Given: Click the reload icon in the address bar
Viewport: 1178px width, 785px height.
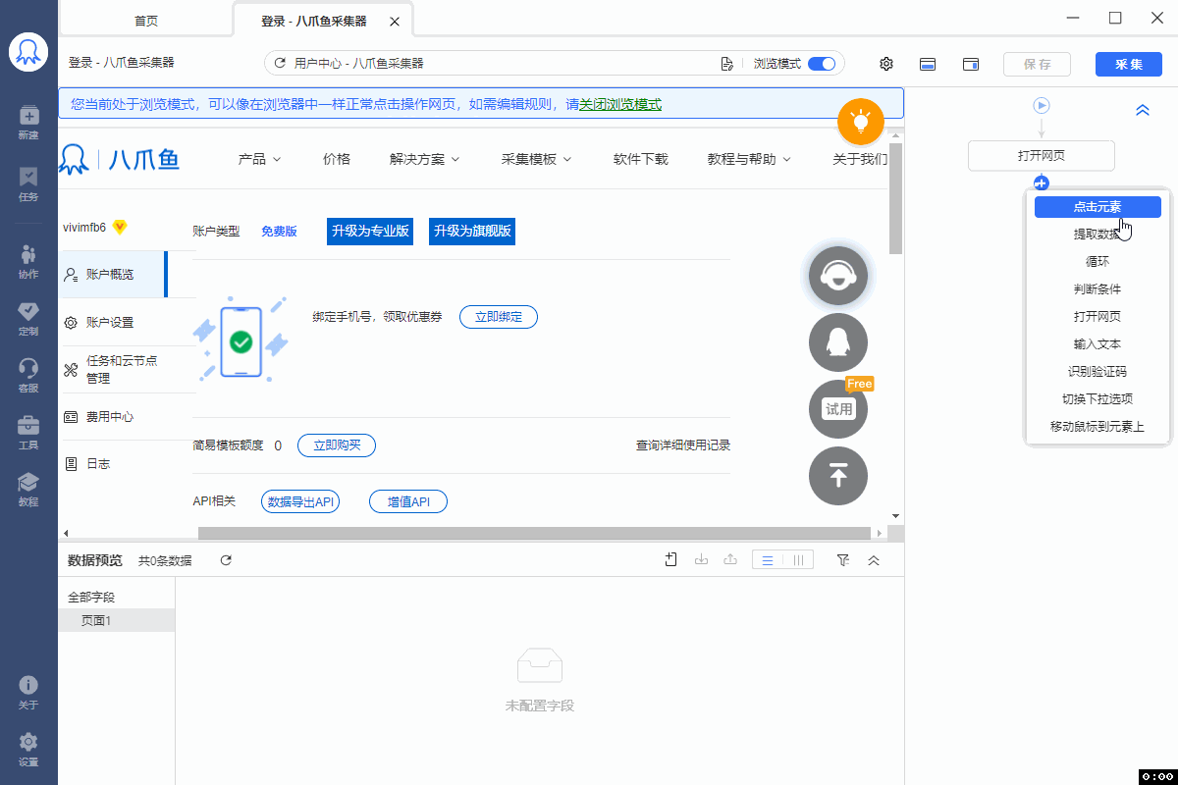Looking at the screenshot, I should click(280, 63).
